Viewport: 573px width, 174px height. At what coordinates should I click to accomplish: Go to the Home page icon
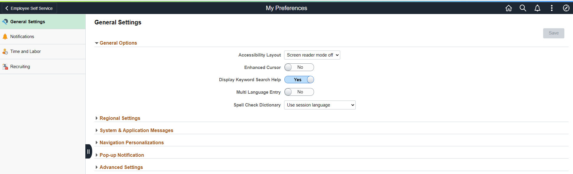coord(509,8)
